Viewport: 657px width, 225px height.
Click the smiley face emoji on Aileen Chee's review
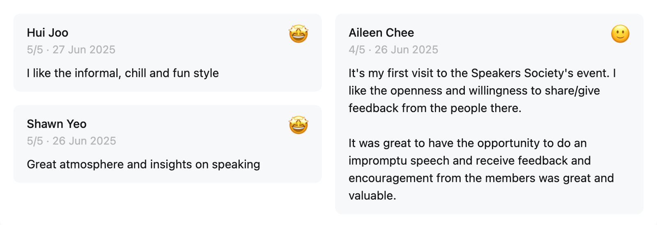point(620,34)
